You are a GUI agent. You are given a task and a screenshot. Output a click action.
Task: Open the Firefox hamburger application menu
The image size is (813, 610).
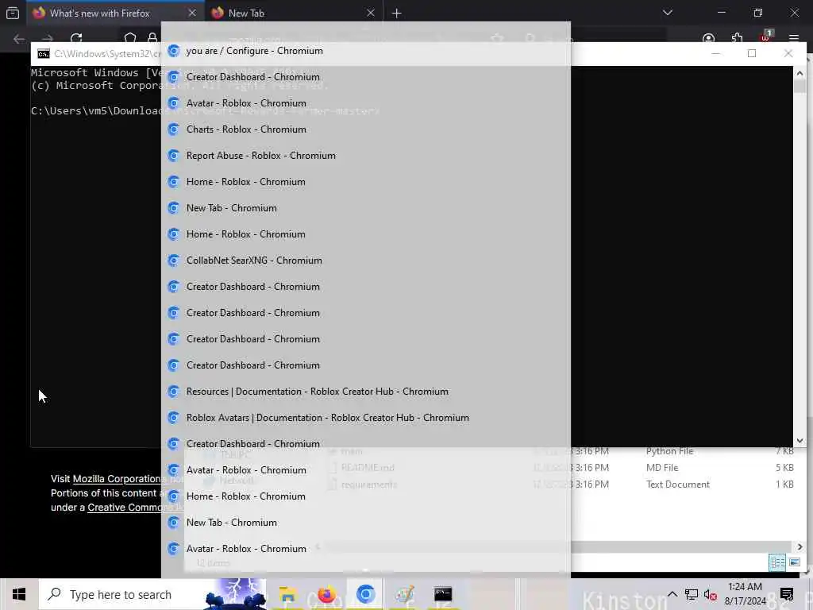click(794, 38)
